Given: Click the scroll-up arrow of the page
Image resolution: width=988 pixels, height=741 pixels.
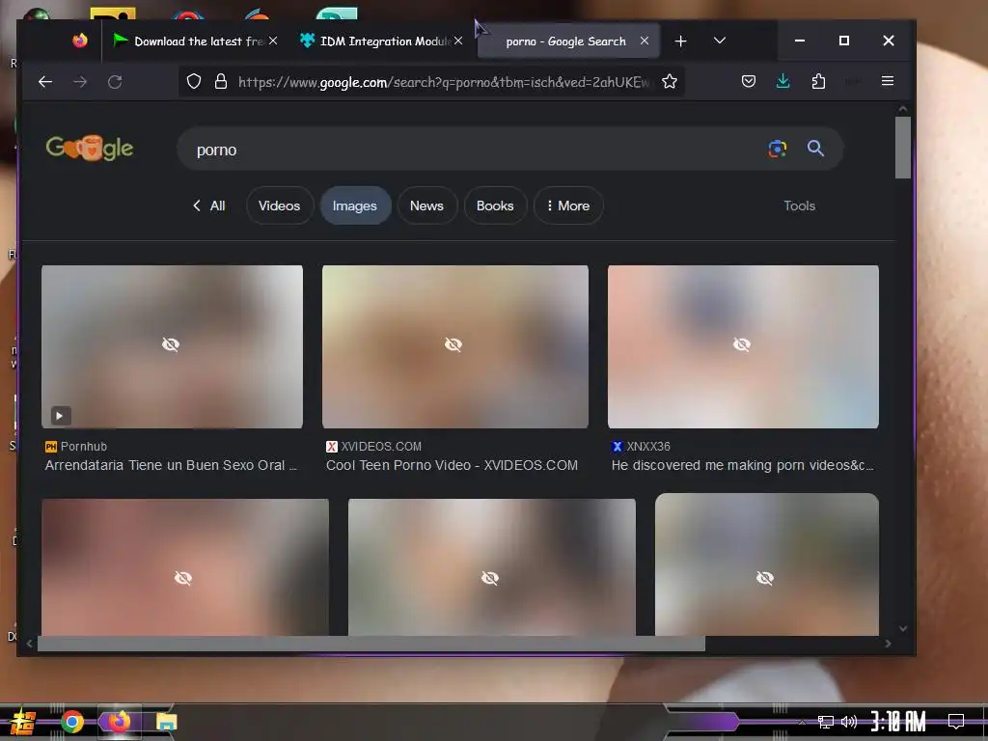Looking at the screenshot, I should (903, 109).
